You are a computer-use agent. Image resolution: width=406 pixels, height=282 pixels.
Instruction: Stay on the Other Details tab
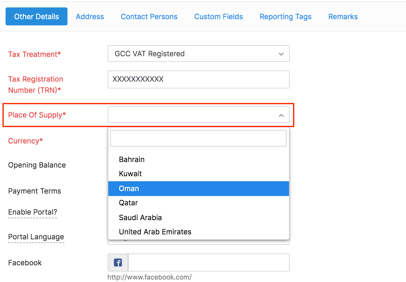coord(36,16)
